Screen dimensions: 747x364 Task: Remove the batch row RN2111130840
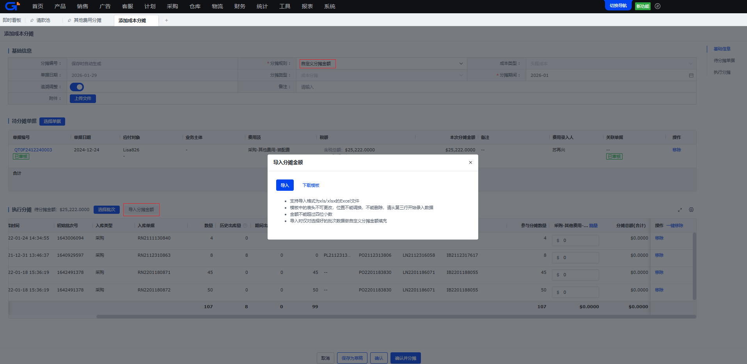click(659, 238)
